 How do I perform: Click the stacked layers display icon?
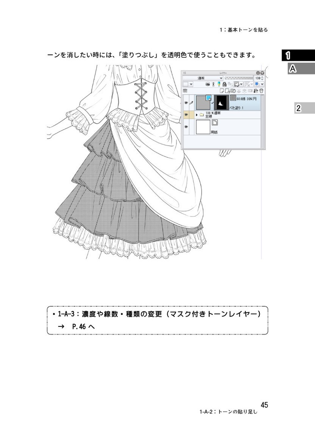(185, 90)
